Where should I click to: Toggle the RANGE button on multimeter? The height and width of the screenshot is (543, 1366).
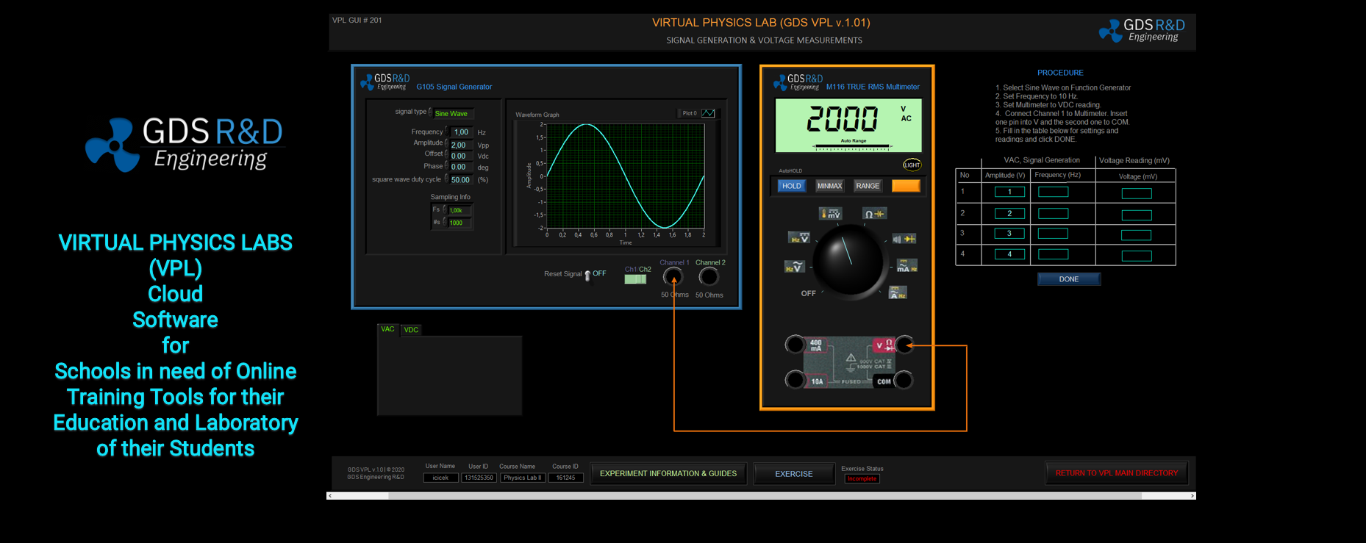tap(868, 186)
